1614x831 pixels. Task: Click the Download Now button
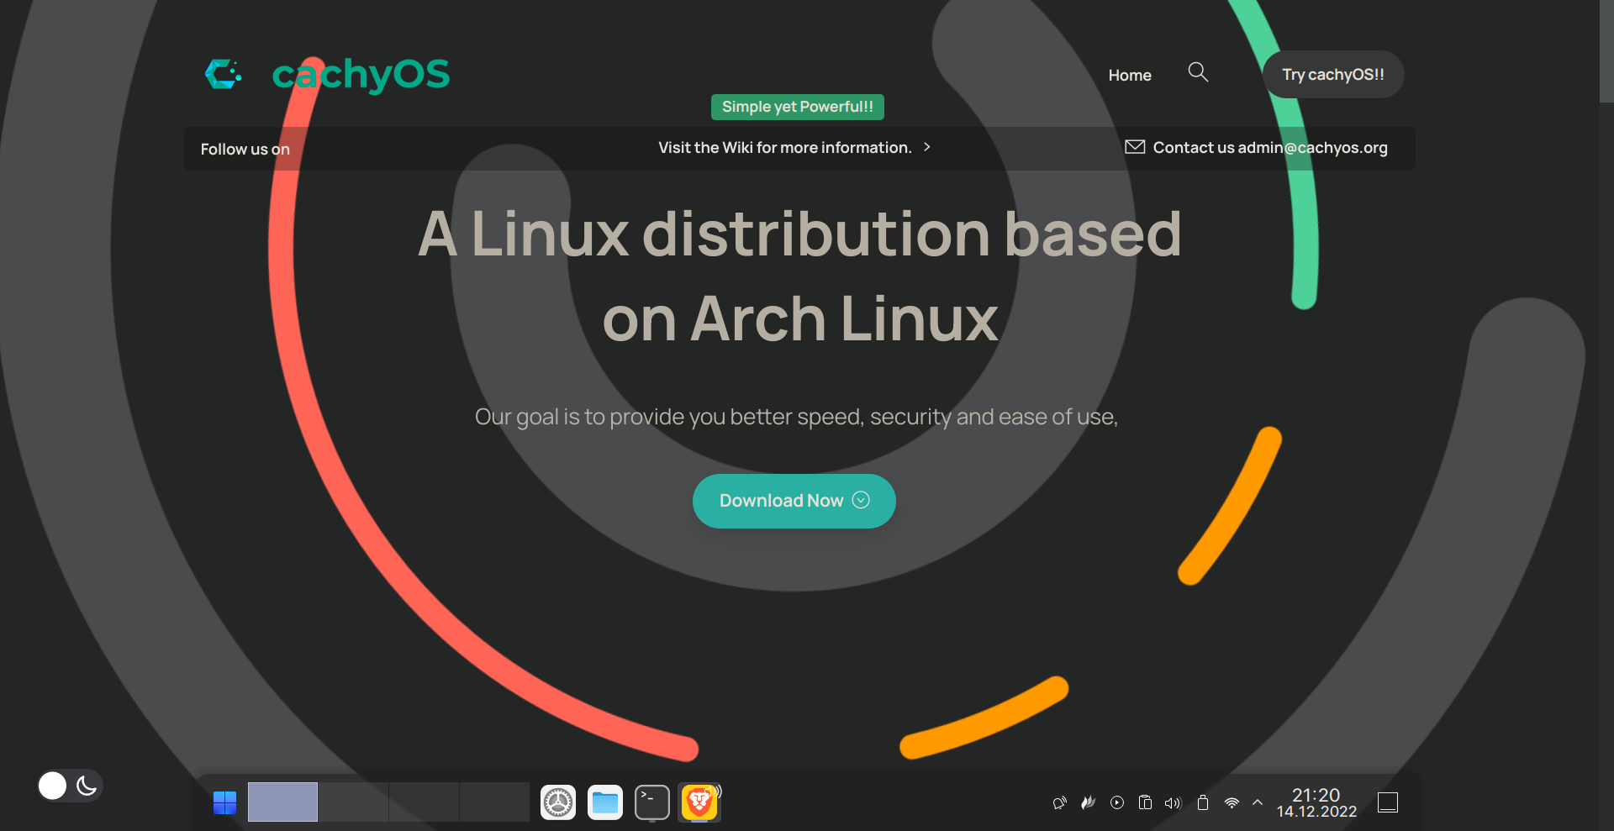point(794,501)
